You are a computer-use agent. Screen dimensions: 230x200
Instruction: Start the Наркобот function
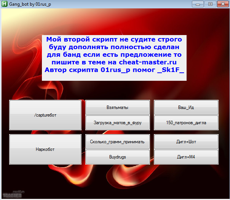click(45, 149)
